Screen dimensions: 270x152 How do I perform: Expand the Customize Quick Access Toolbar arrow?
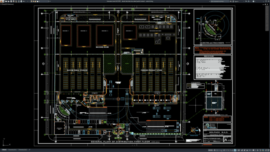coord(50,1)
